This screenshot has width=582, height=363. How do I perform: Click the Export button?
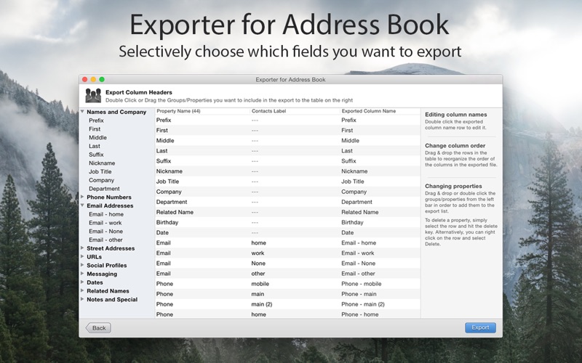coord(480,327)
